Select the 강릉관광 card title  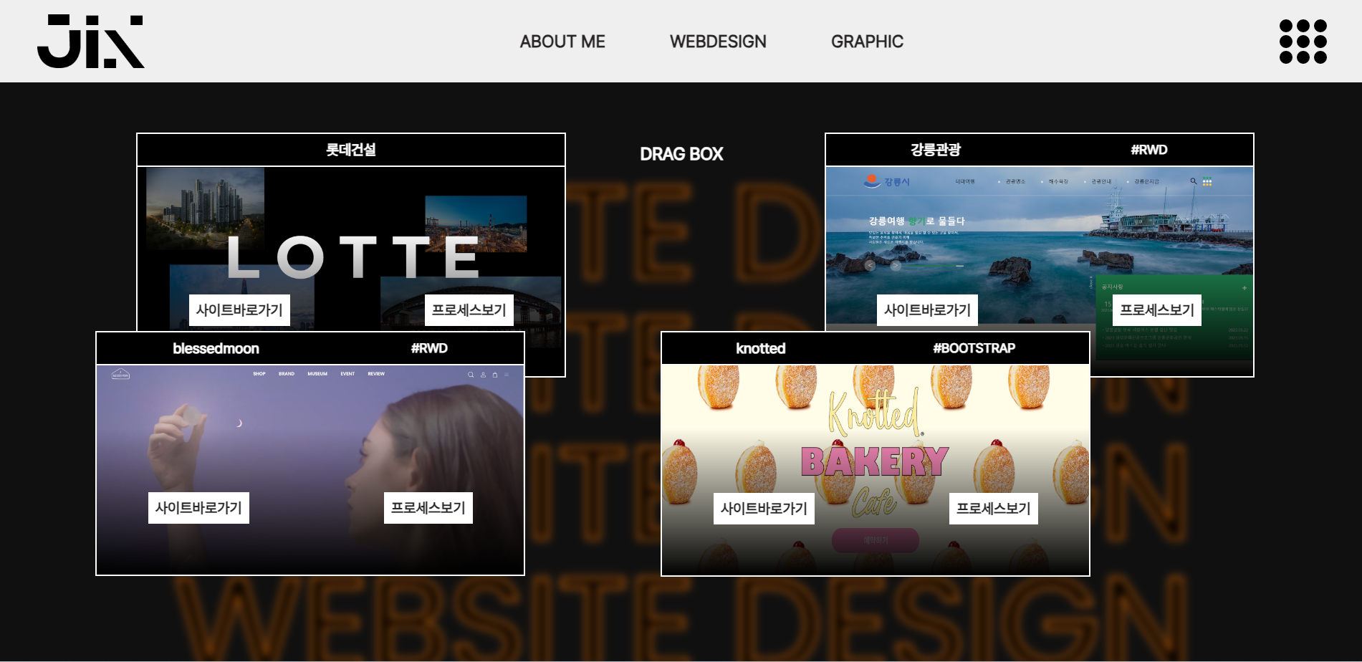point(936,150)
